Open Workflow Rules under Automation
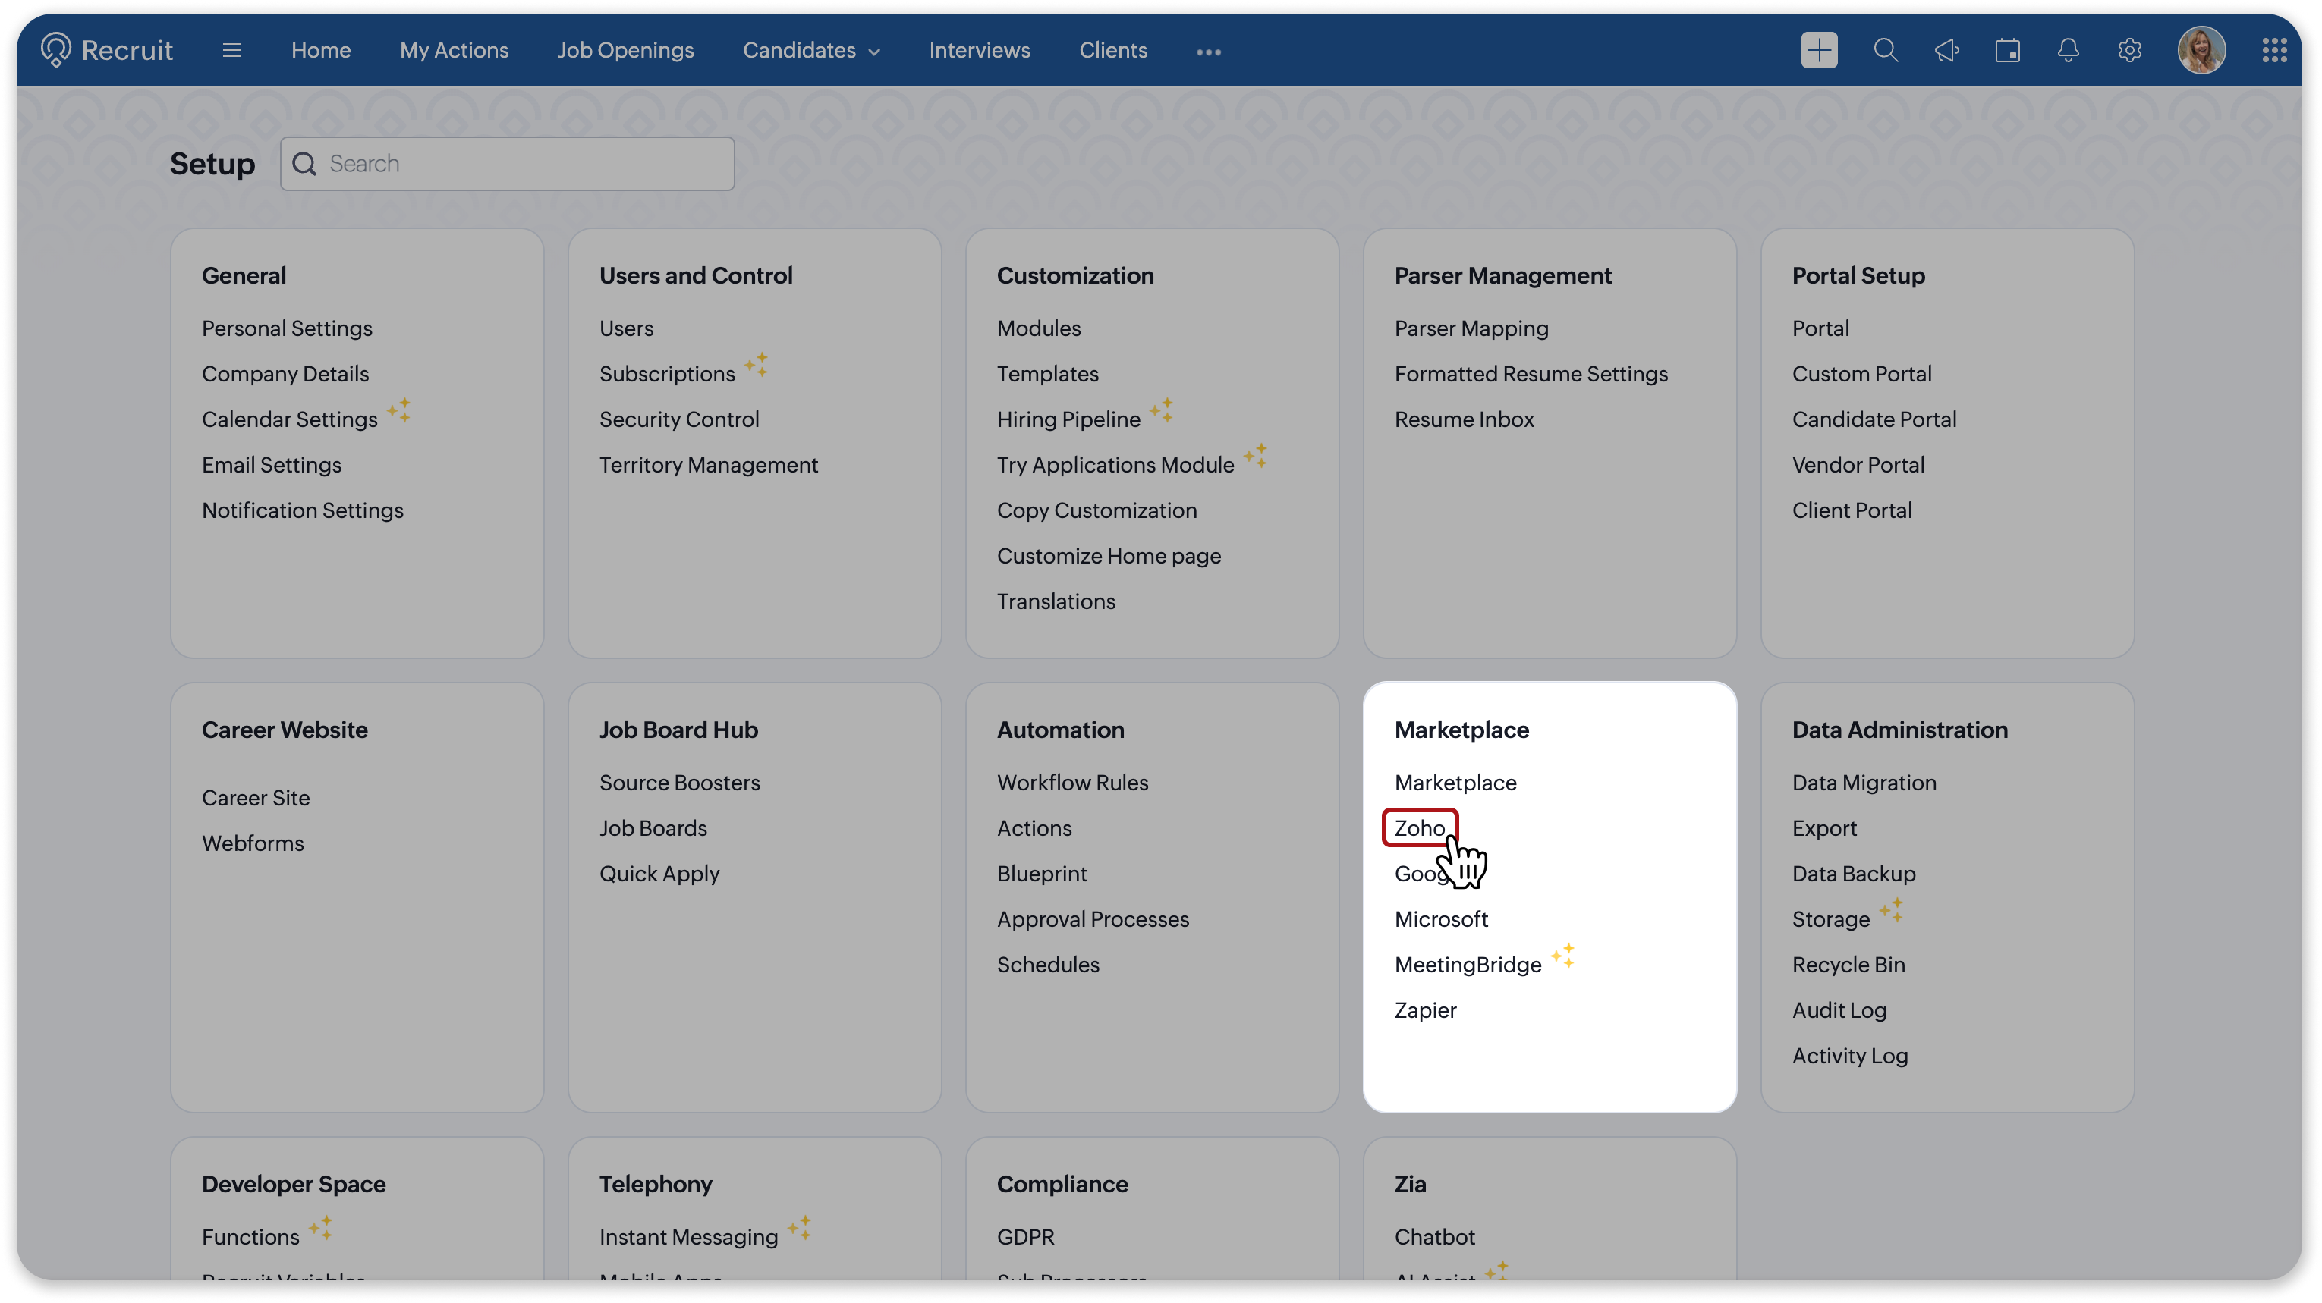2322x1303 pixels. 1071,782
